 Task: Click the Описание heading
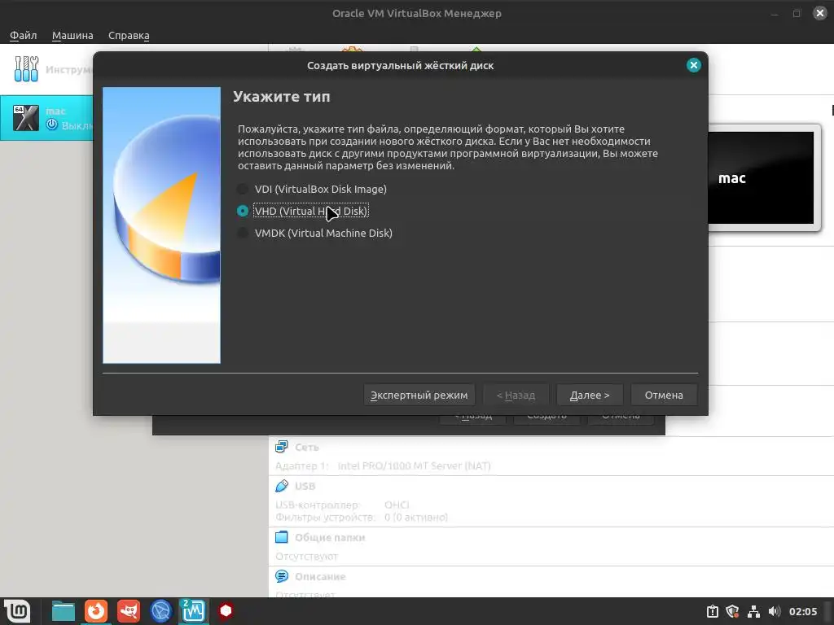coord(320,577)
